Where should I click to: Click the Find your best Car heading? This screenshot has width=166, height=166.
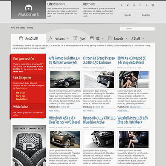coord(24,59)
